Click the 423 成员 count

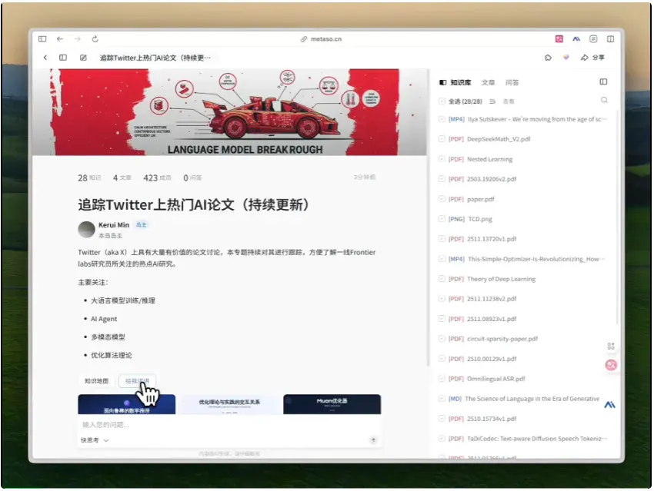157,177
